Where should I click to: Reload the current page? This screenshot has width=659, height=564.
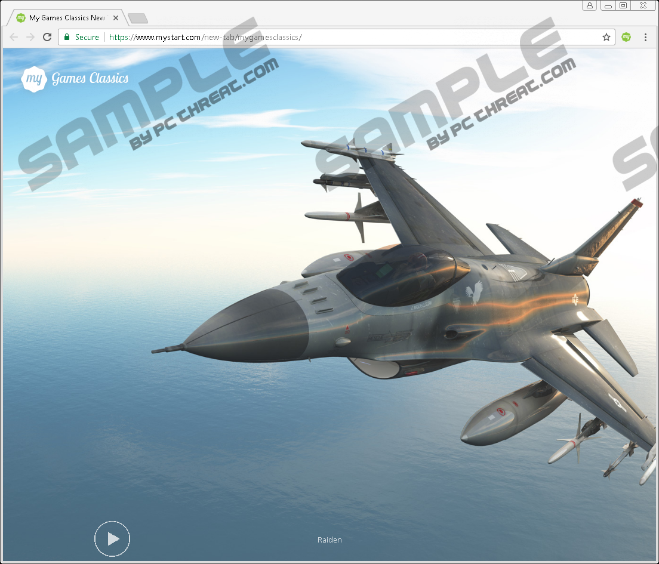click(47, 37)
